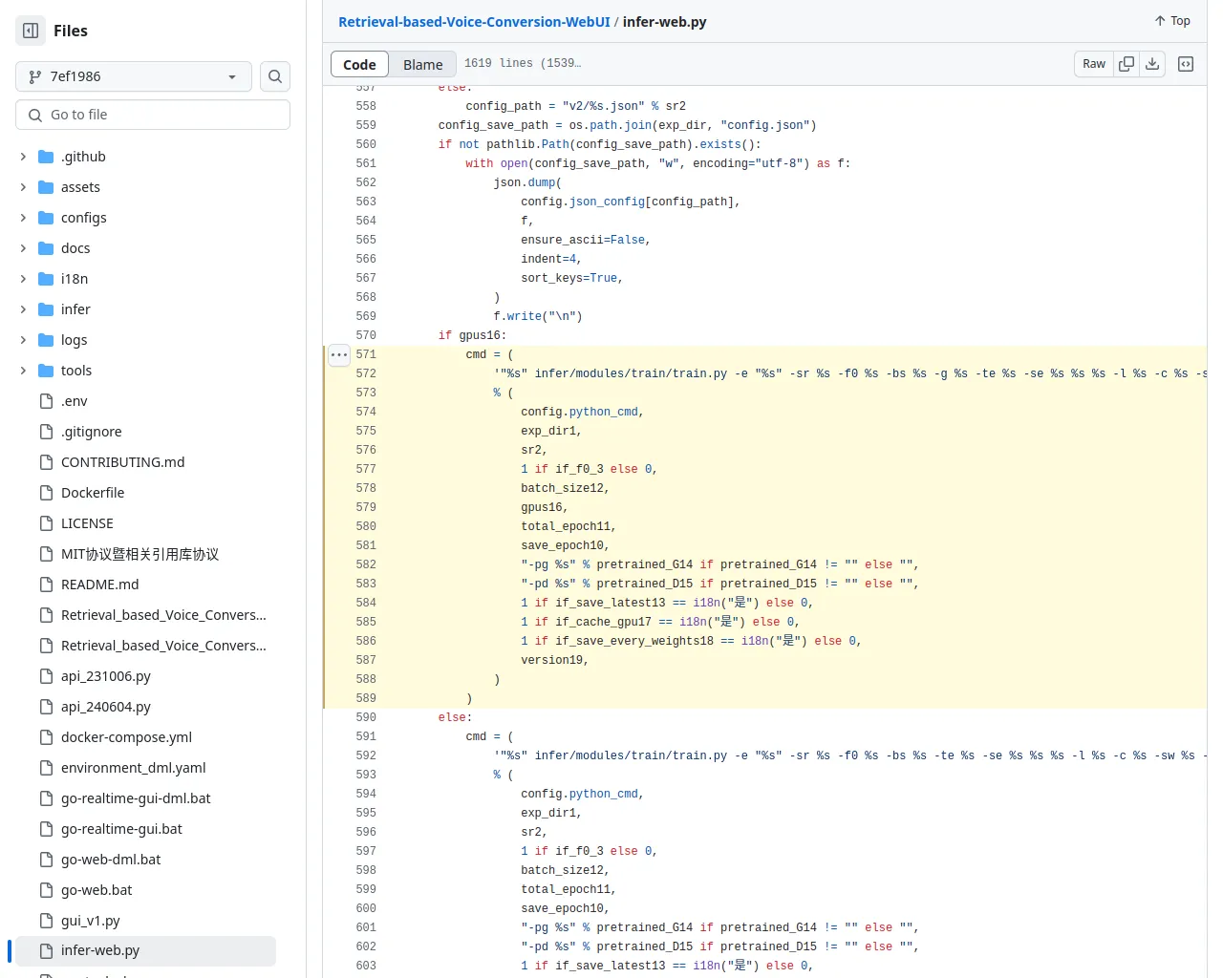Click line number 590

click(x=366, y=717)
